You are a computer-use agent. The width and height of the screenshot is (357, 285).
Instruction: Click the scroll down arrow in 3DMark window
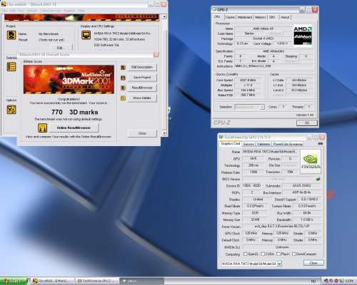pyautogui.click(x=164, y=133)
